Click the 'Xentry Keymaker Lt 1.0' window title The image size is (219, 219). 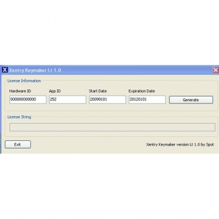35,70
